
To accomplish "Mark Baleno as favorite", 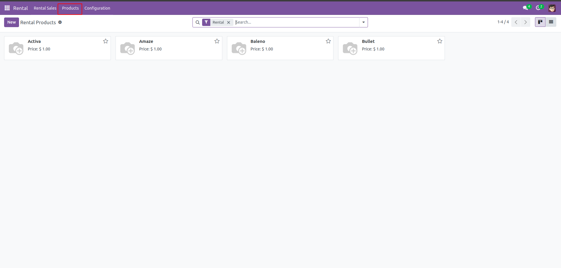I will [x=328, y=41].
